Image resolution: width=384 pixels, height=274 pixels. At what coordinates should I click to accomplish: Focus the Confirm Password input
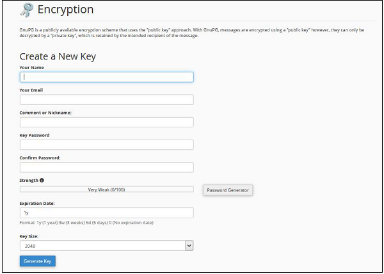(106, 167)
